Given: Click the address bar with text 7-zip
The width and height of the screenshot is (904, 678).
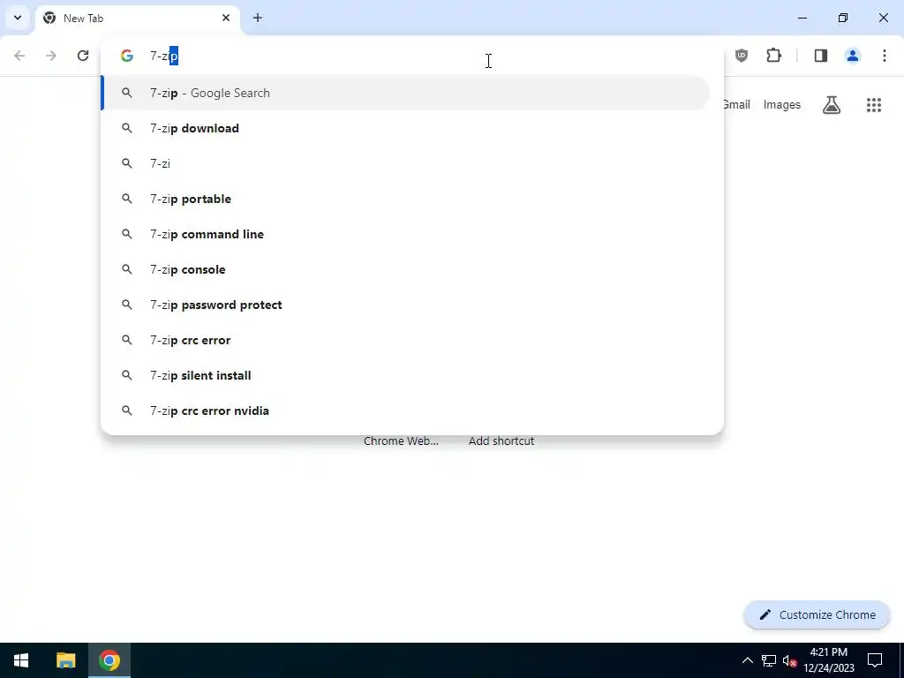Looking at the screenshot, I should coord(412,56).
